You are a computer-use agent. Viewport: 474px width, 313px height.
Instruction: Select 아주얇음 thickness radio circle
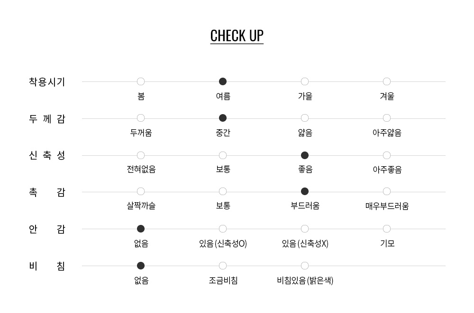tap(387, 118)
